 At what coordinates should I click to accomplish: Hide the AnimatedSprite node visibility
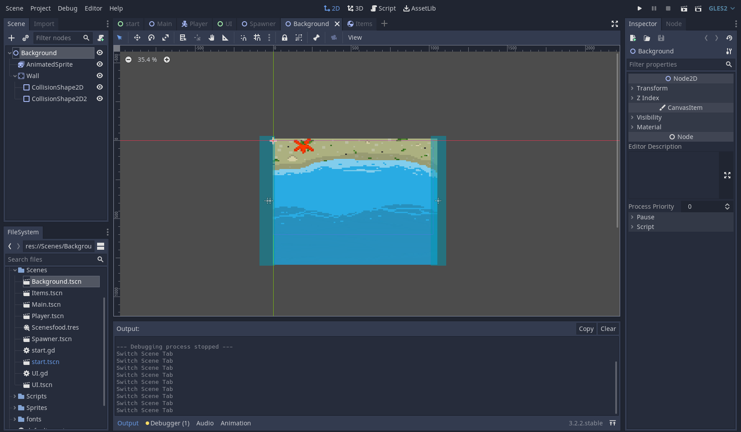pyautogui.click(x=100, y=64)
